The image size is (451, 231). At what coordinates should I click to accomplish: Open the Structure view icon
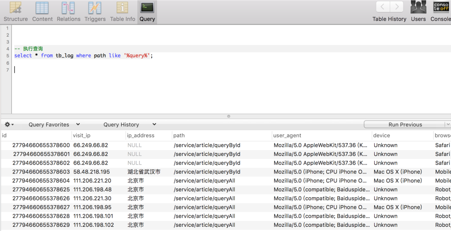[15, 8]
